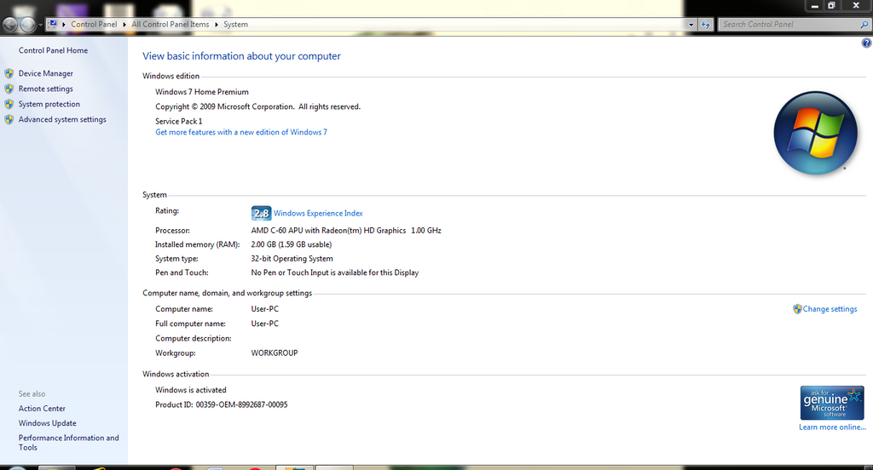Restore down the System window

(x=831, y=6)
